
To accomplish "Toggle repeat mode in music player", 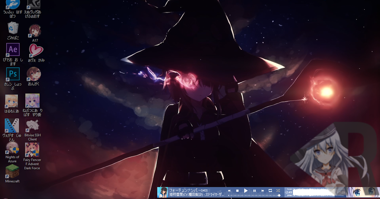I will tap(270, 191).
